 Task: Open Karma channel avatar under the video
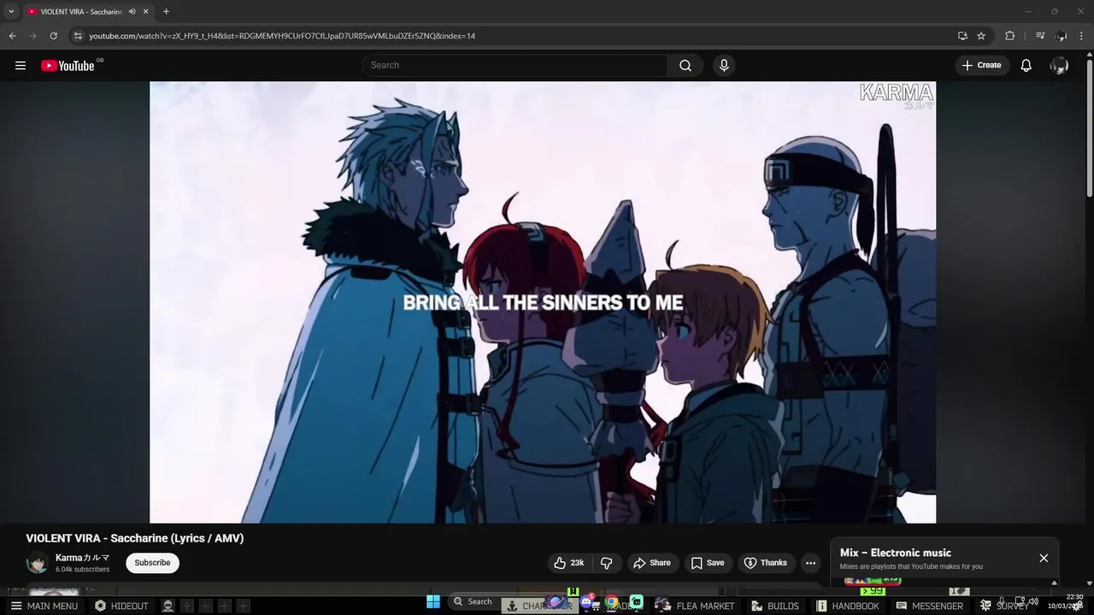[38, 563]
